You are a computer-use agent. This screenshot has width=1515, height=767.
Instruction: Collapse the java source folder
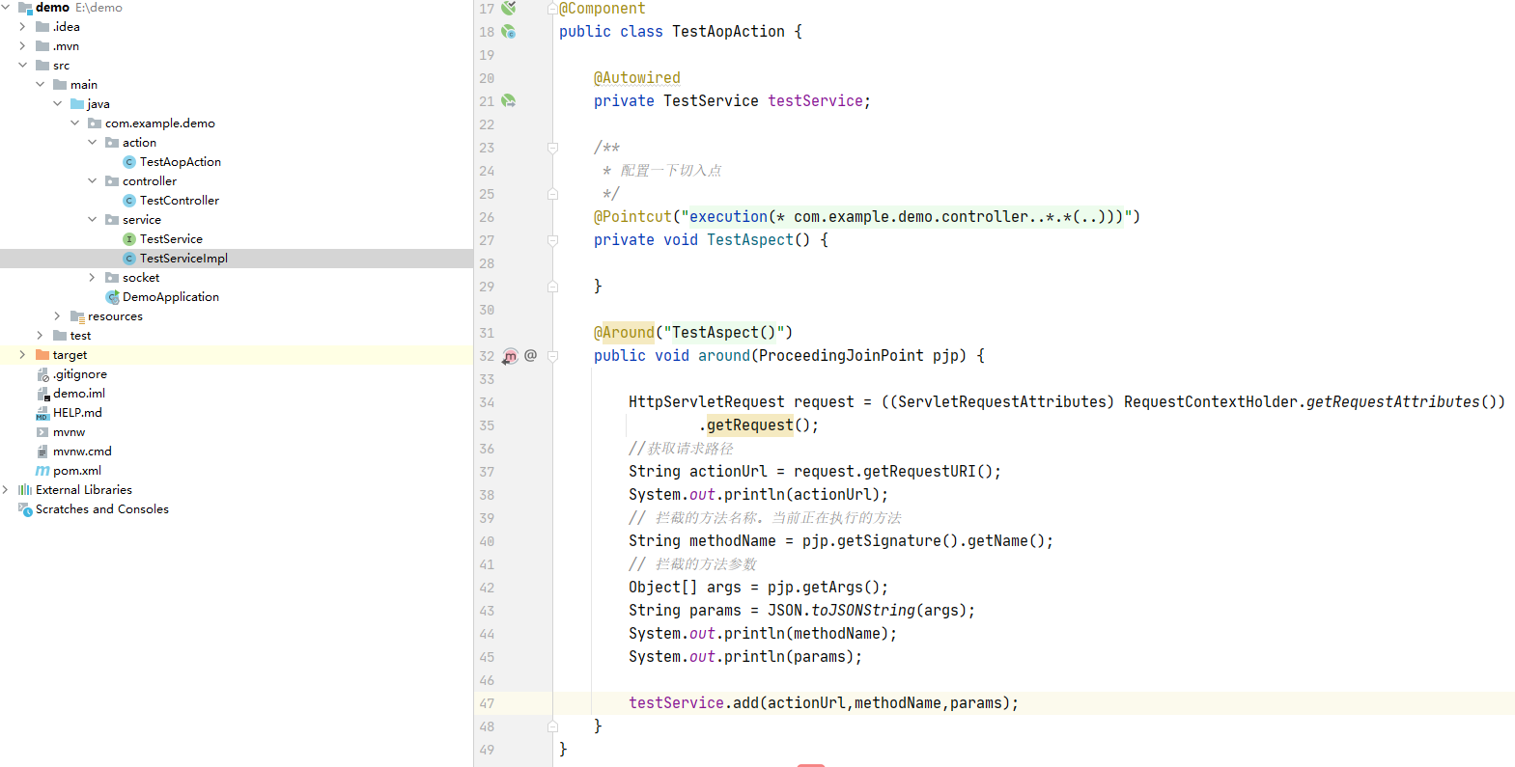57,104
